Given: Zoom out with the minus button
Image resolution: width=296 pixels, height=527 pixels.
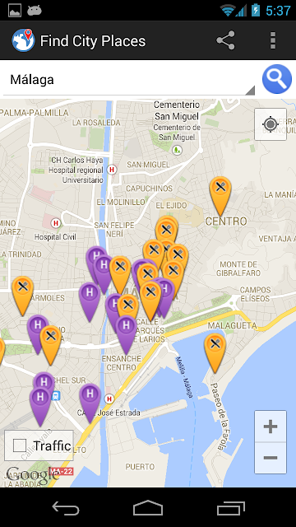Looking at the screenshot, I should (271, 458).
